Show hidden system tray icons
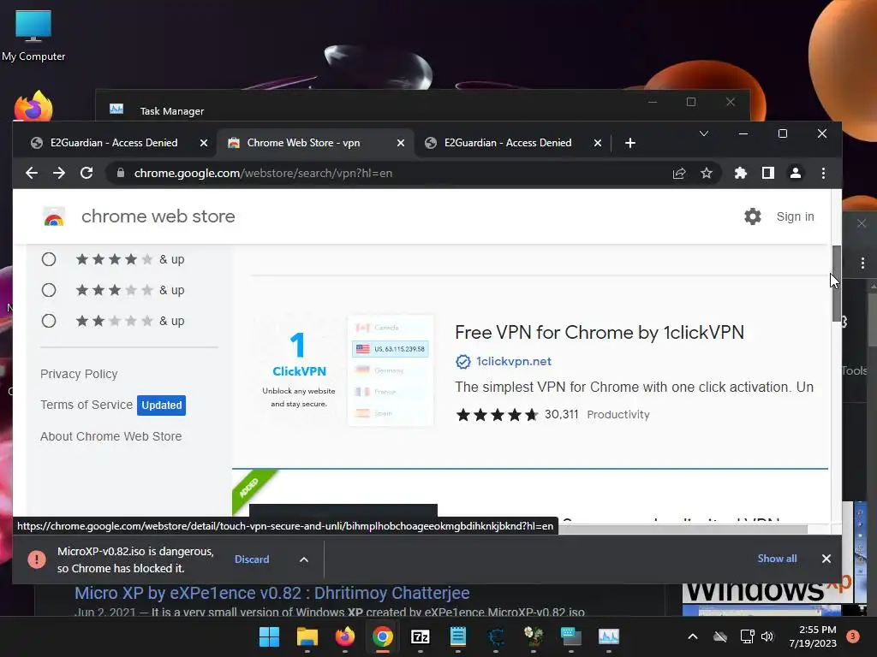 [692, 636]
